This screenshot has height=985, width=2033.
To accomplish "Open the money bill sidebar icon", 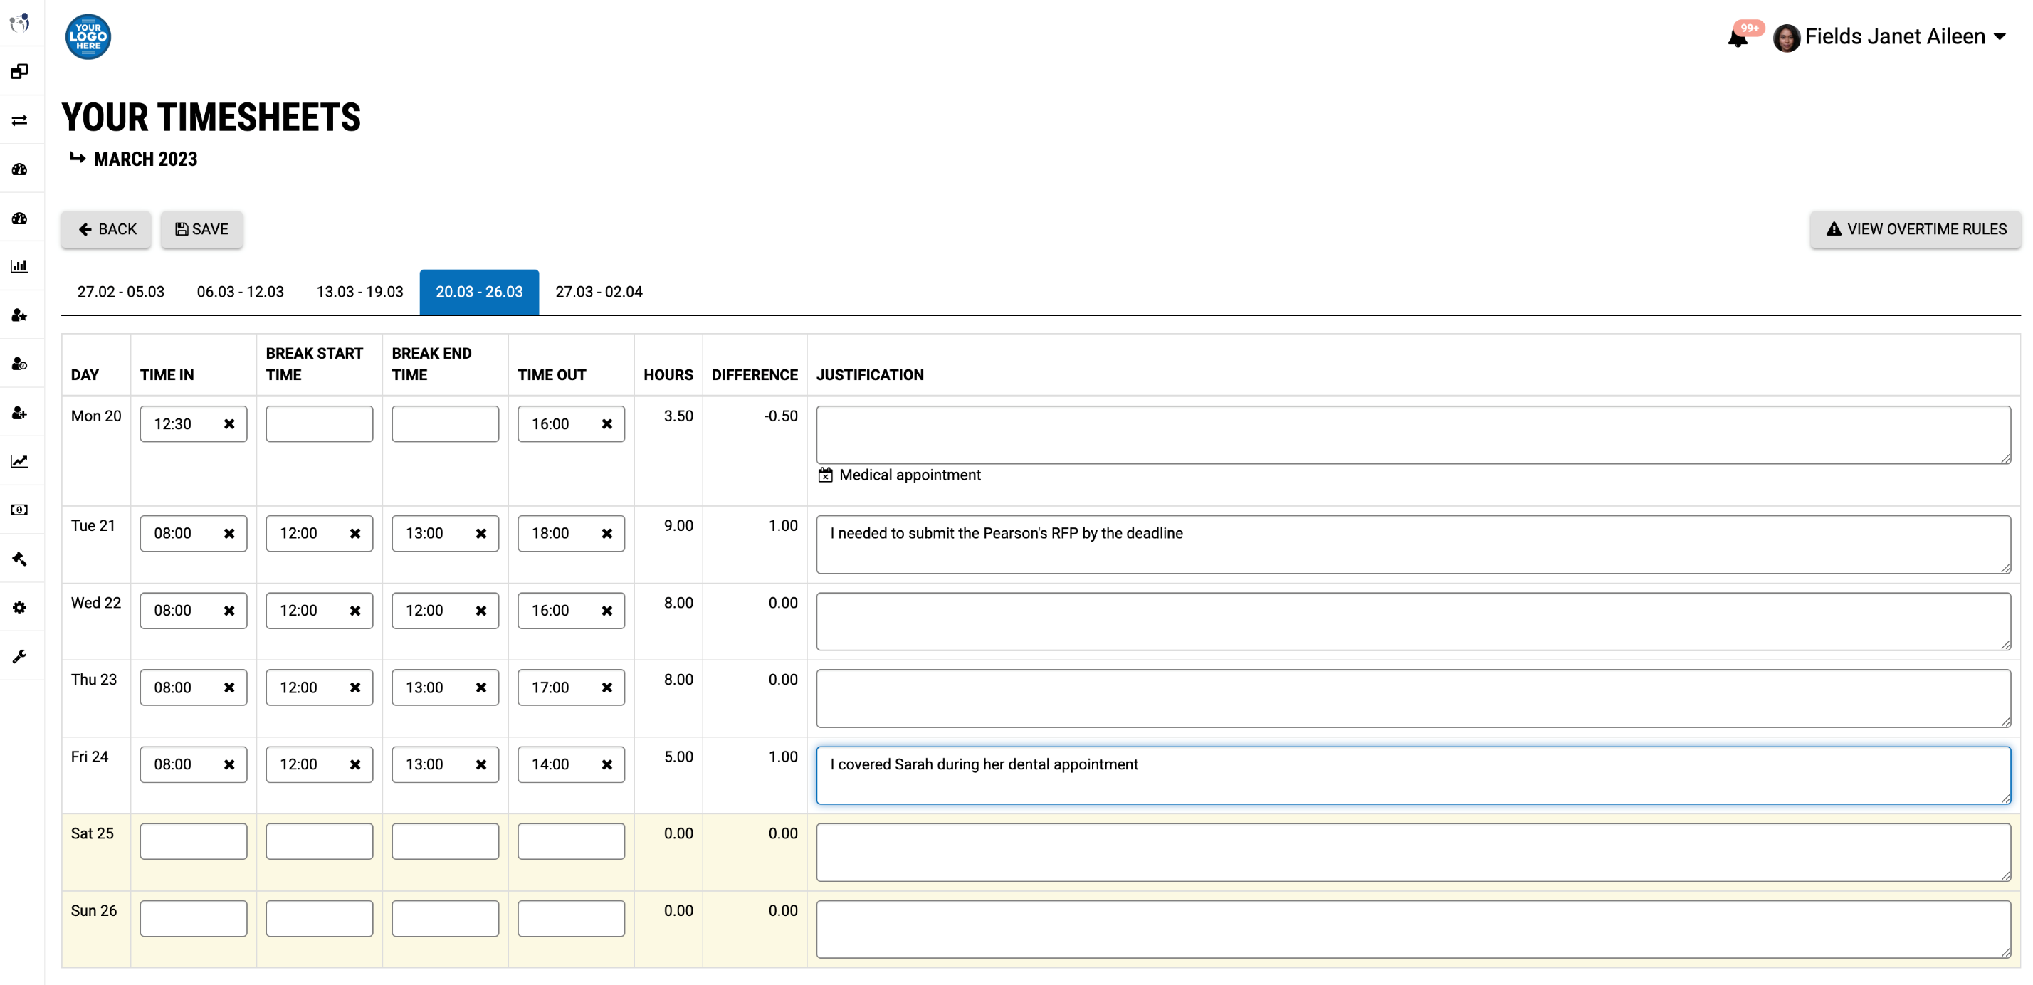I will click(20, 511).
